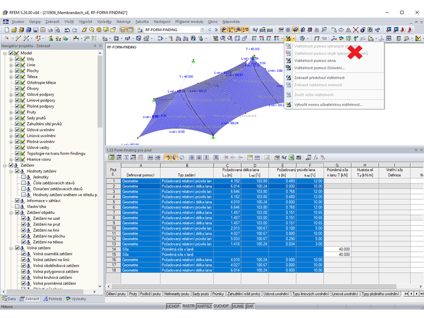Save the model with the floppy disk icon
The width and height of the screenshot is (424, 318).
[35, 30]
